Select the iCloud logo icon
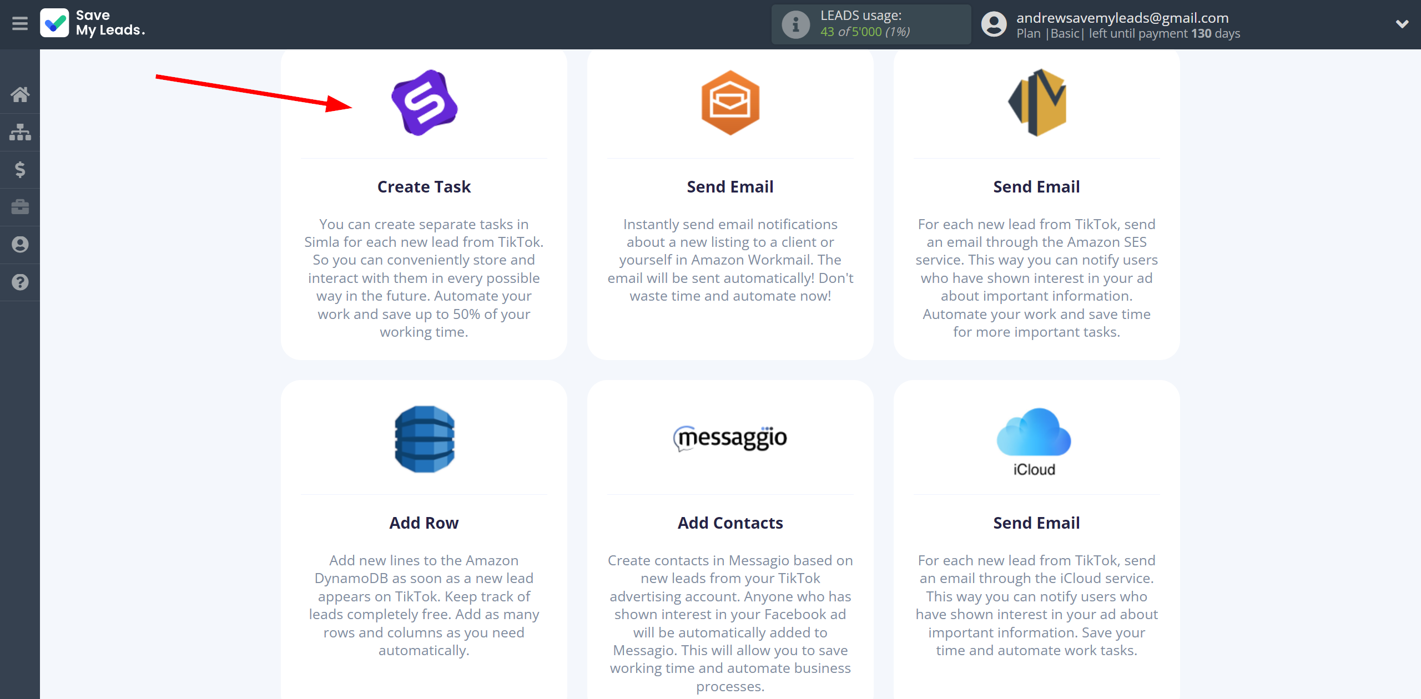Viewport: 1421px width, 699px height. (1034, 442)
